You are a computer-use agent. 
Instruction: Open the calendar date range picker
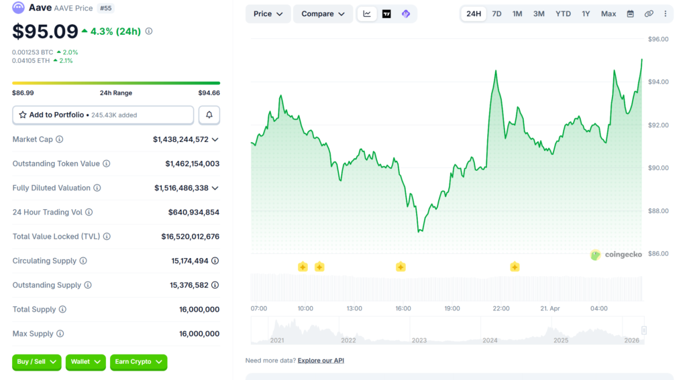[630, 14]
